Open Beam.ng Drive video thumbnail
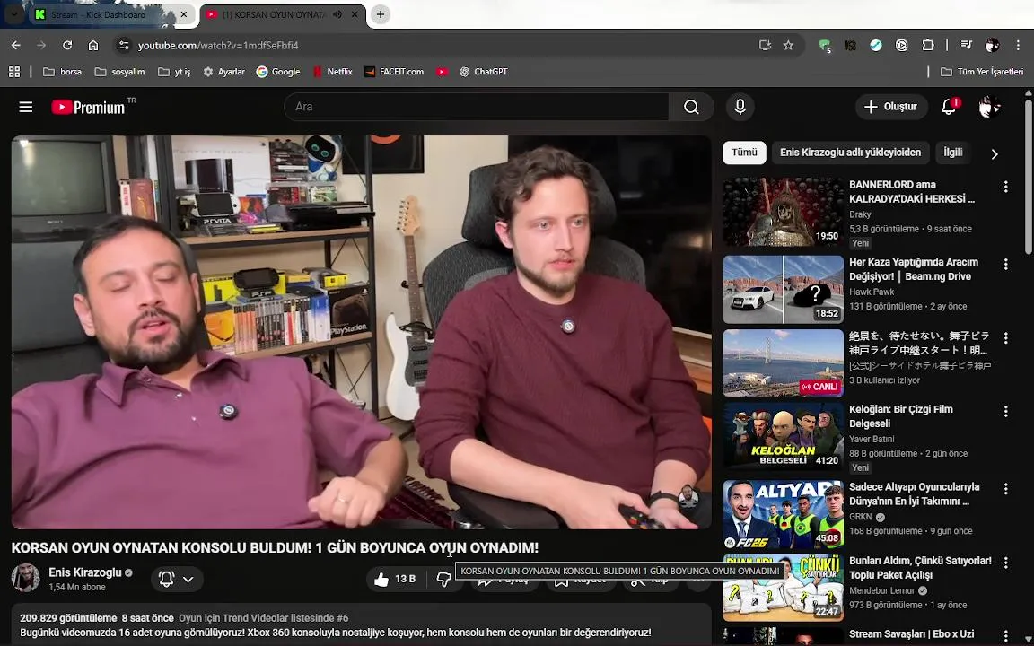 coord(783,290)
